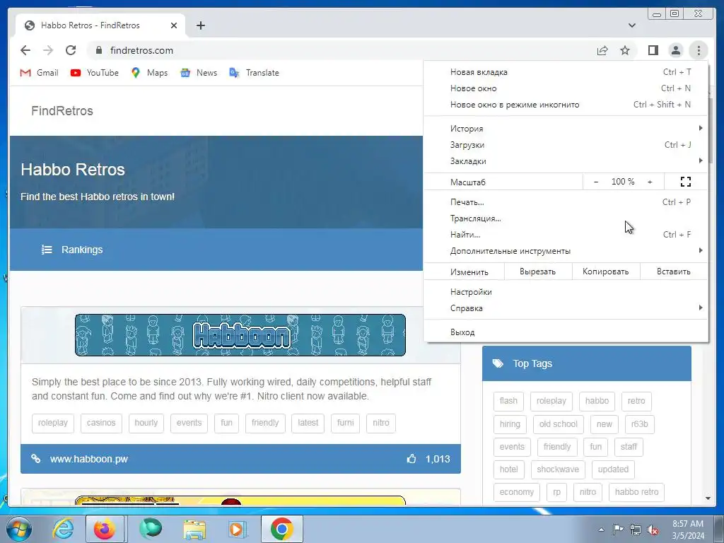
Task: Switch to Firefox in the taskbar
Action: (105, 529)
